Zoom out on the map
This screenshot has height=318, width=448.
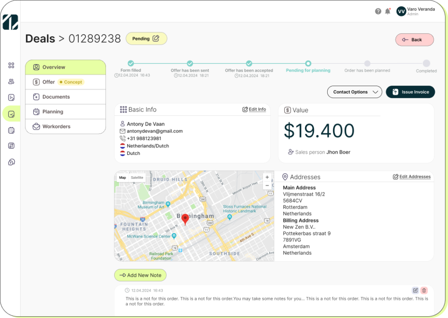pyautogui.click(x=267, y=185)
